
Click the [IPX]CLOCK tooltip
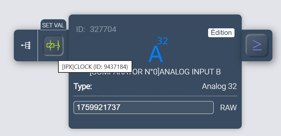[95, 67]
